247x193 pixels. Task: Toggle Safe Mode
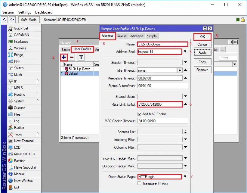[x=29, y=20]
